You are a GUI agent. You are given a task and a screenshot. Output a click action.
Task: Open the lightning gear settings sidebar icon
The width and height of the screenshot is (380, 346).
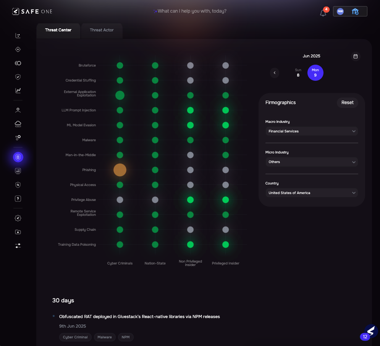[x=18, y=218]
